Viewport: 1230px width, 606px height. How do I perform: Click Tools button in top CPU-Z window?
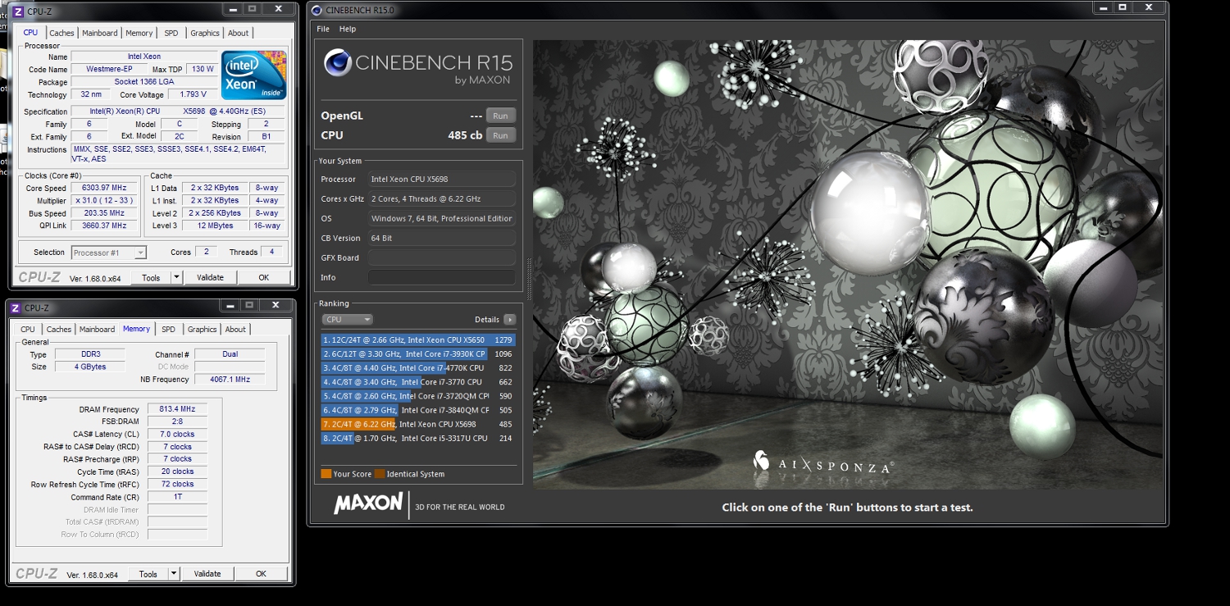pos(151,278)
